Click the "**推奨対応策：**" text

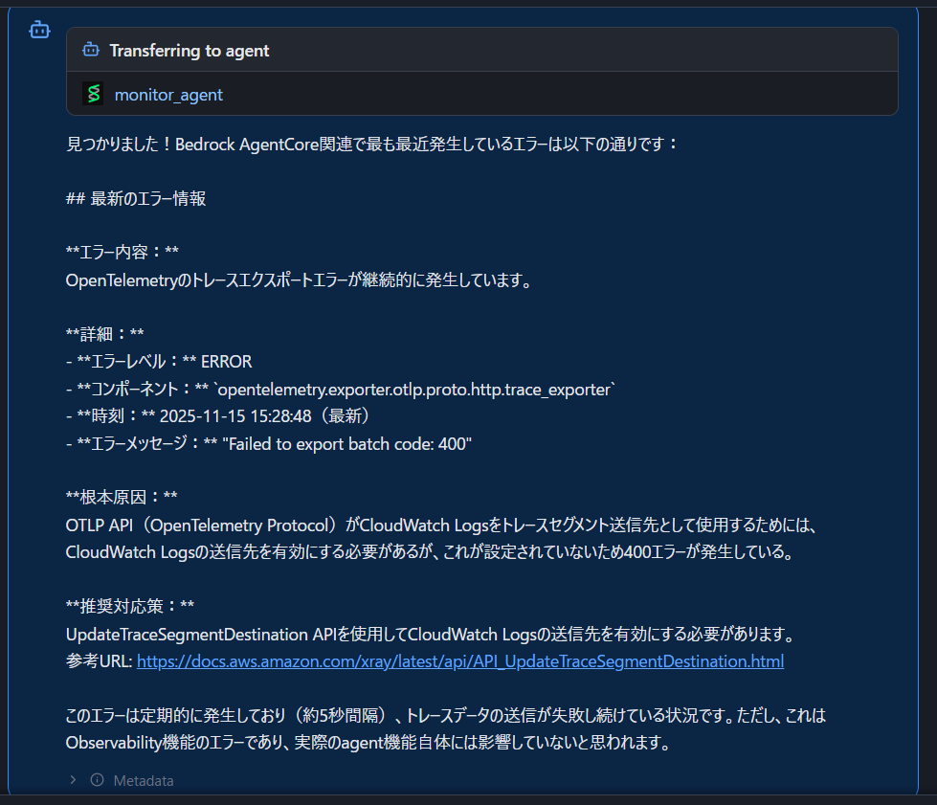(x=129, y=606)
